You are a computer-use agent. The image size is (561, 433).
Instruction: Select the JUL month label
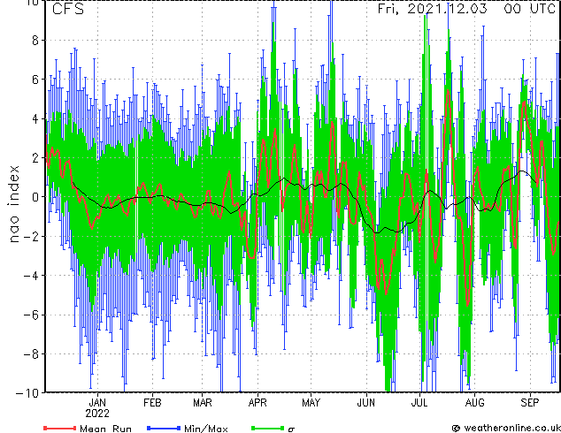click(419, 403)
